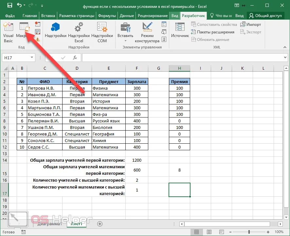Open Ribbon Display Options icon
The width and height of the screenshot is (290, 236).
coord(237,5)
